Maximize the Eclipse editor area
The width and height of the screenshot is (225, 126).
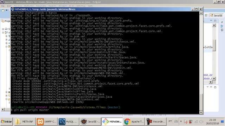point(215,21)
